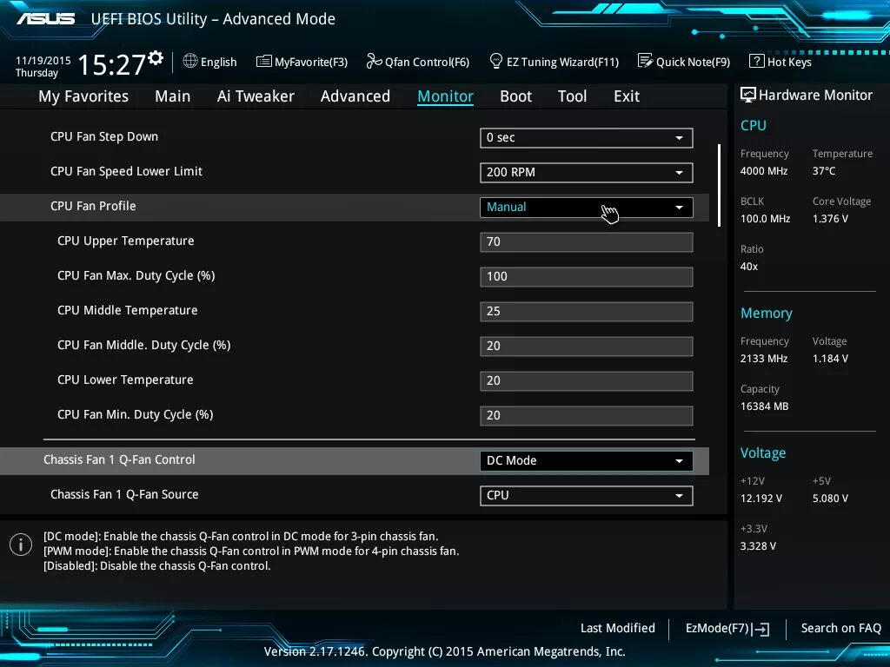890x667 pixels.
Task: Open the CPU Fan Profile dropdown arrow
Action: click(x=679, y=208)
